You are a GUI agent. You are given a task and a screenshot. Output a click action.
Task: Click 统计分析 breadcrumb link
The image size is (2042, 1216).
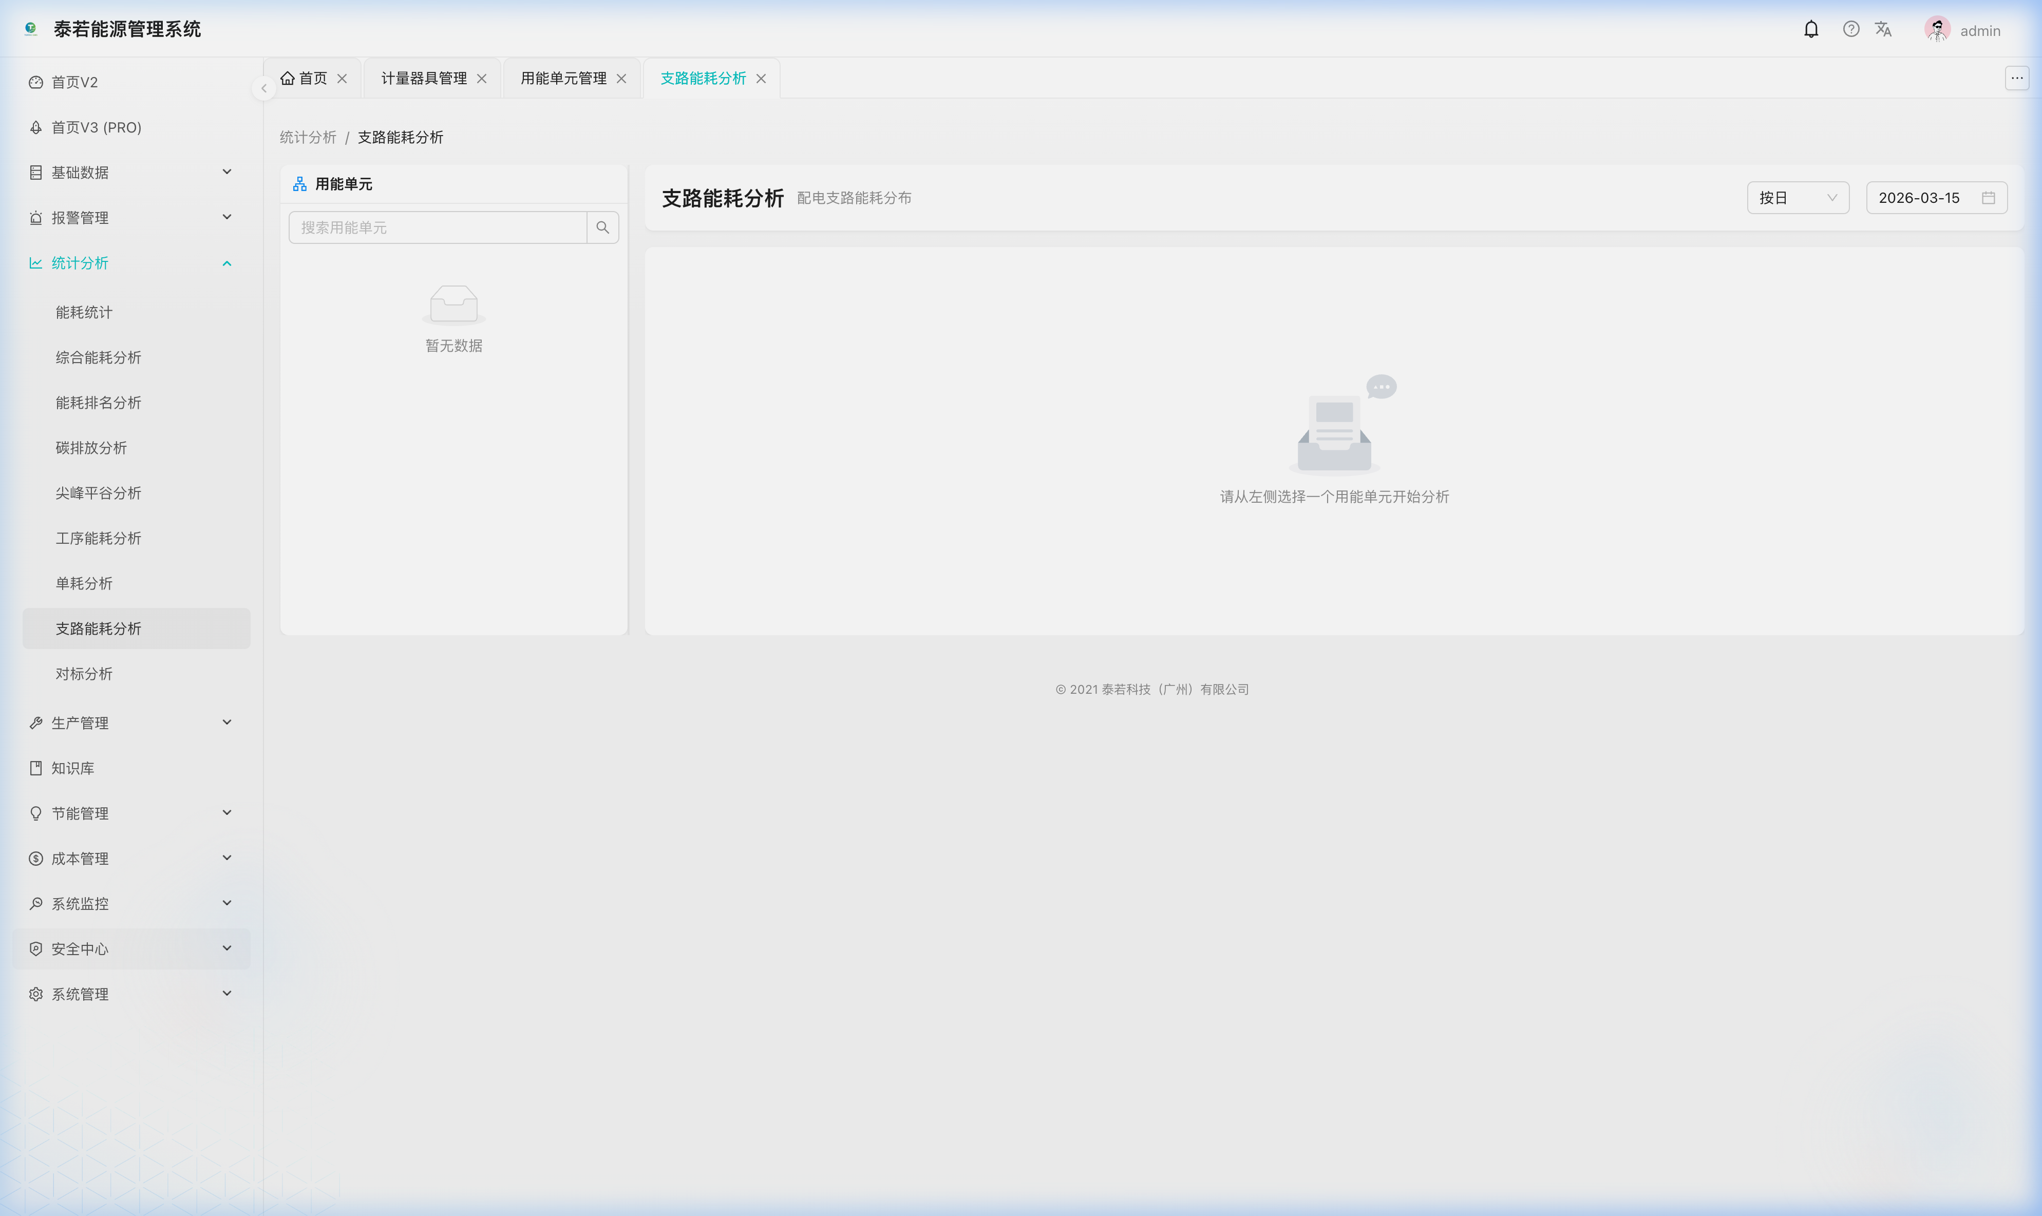click(x=308, y=138)
